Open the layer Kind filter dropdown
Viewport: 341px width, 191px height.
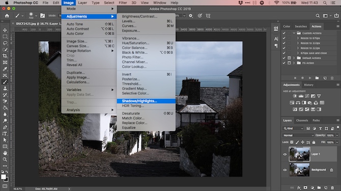[x=293, y=128]
